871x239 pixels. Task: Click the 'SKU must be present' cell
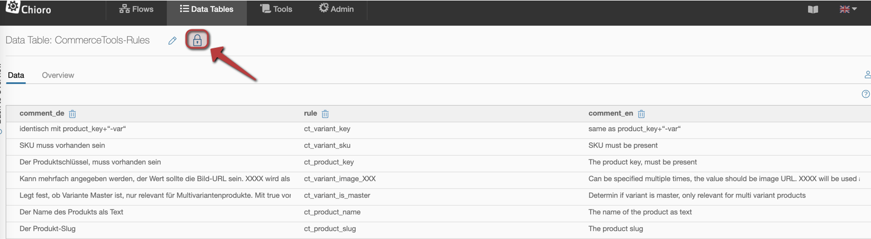pos(623,146)
